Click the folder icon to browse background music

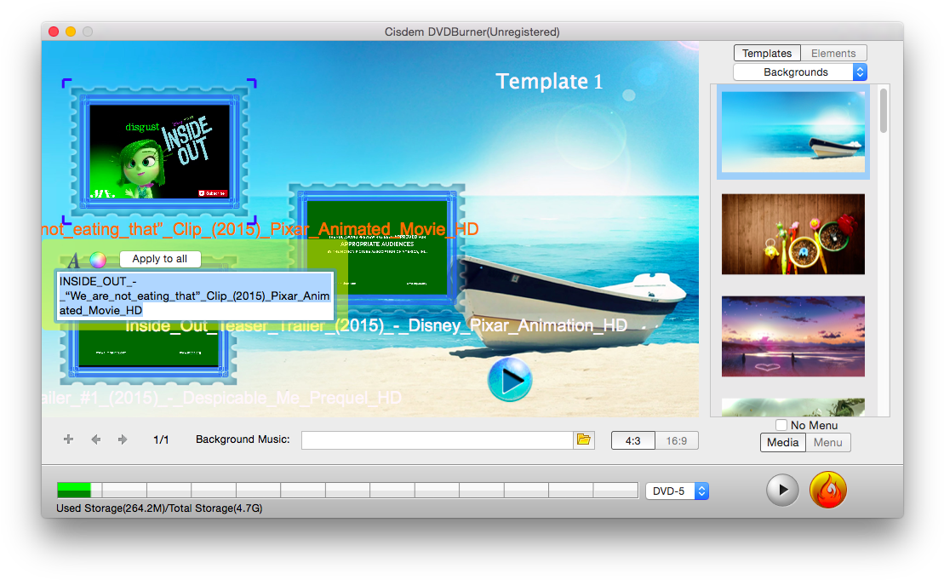pos(584,439)
